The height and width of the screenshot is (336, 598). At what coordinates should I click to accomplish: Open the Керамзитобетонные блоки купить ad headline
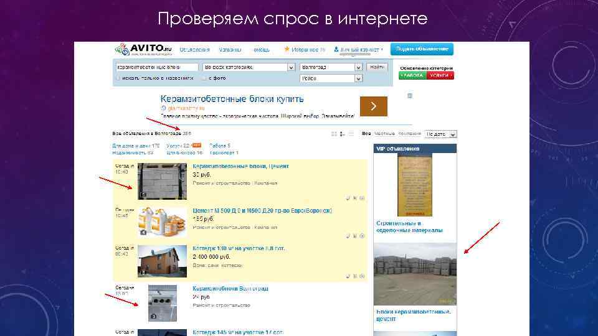[232, 99]
